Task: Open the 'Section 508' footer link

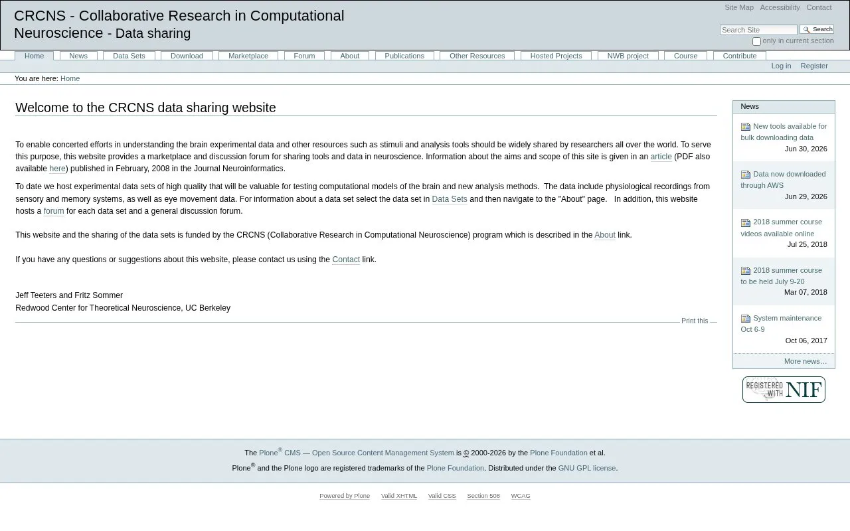Action: (x=483, y=496)
